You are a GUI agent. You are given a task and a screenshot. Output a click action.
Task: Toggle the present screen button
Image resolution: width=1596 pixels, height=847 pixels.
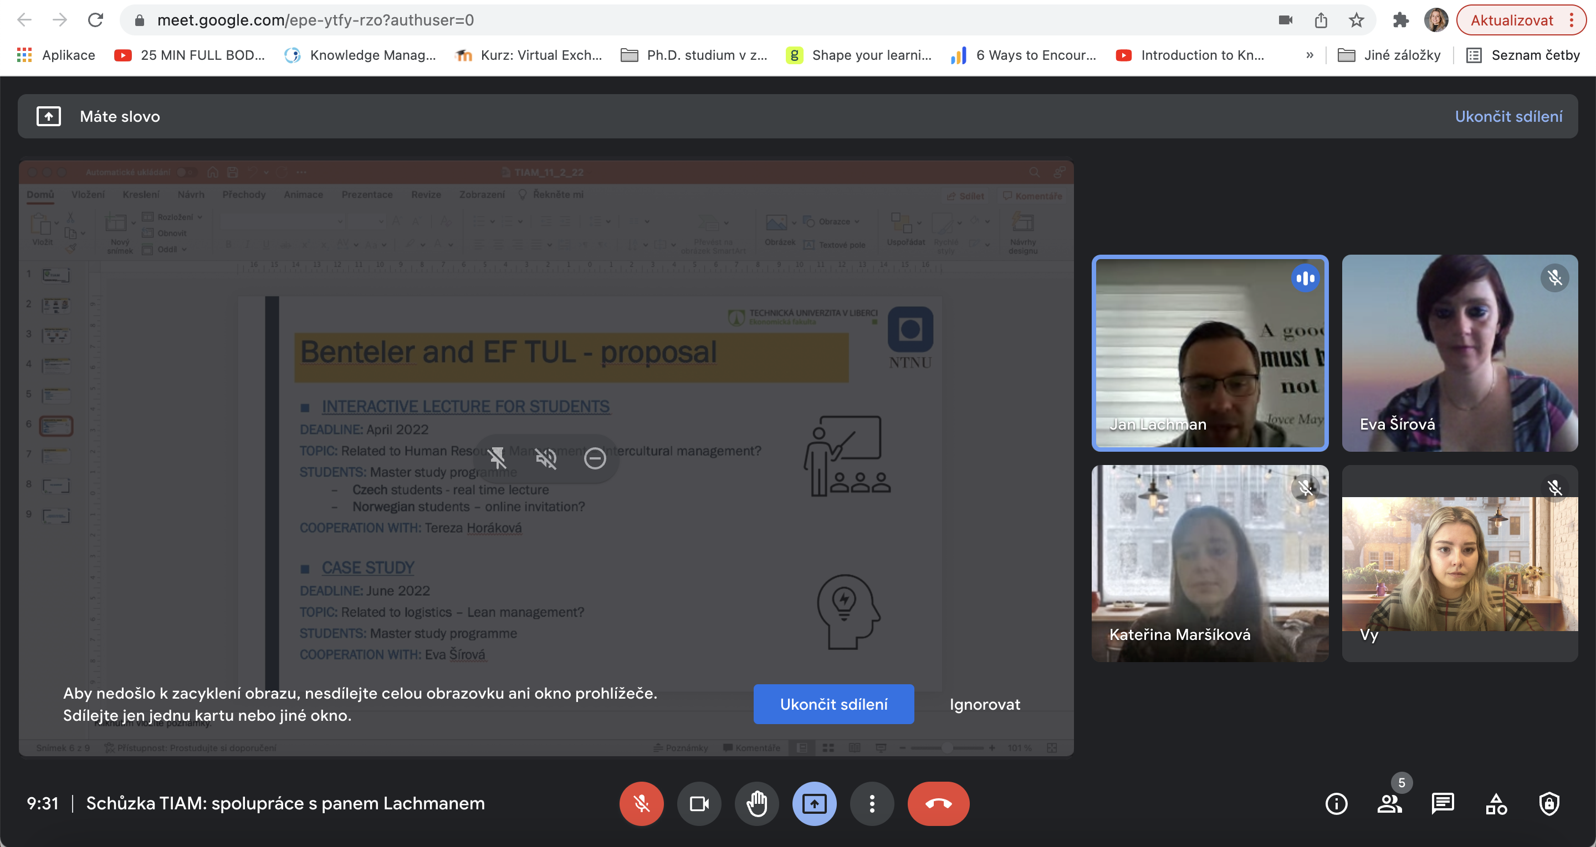point(814,804)
